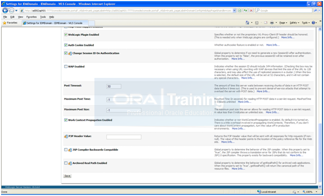Expand the Print dropdown arrow
This screenshot has width=324, height=196.
coord(276,23)
